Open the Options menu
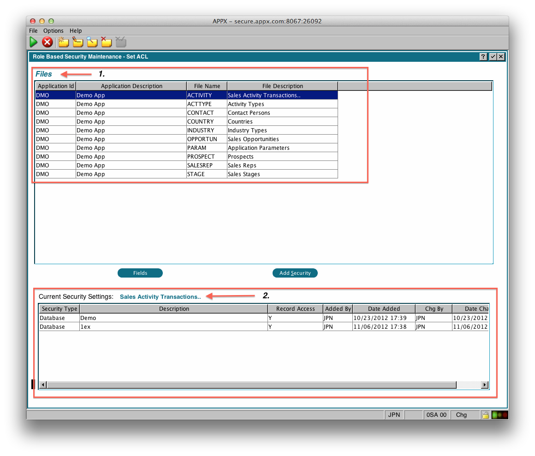 (x=53, y=31)
